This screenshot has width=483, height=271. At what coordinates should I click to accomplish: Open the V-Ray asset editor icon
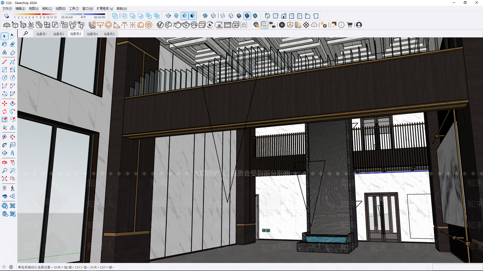(x=160, y=25)
